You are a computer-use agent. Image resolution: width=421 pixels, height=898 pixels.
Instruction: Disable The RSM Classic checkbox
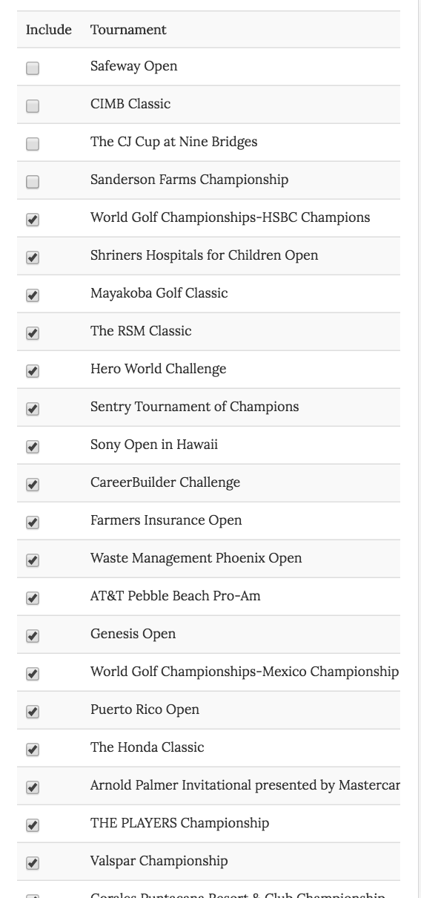[x=33, y=333]
